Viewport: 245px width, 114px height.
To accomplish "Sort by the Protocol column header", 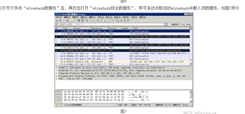I will (x=115, y=28).
